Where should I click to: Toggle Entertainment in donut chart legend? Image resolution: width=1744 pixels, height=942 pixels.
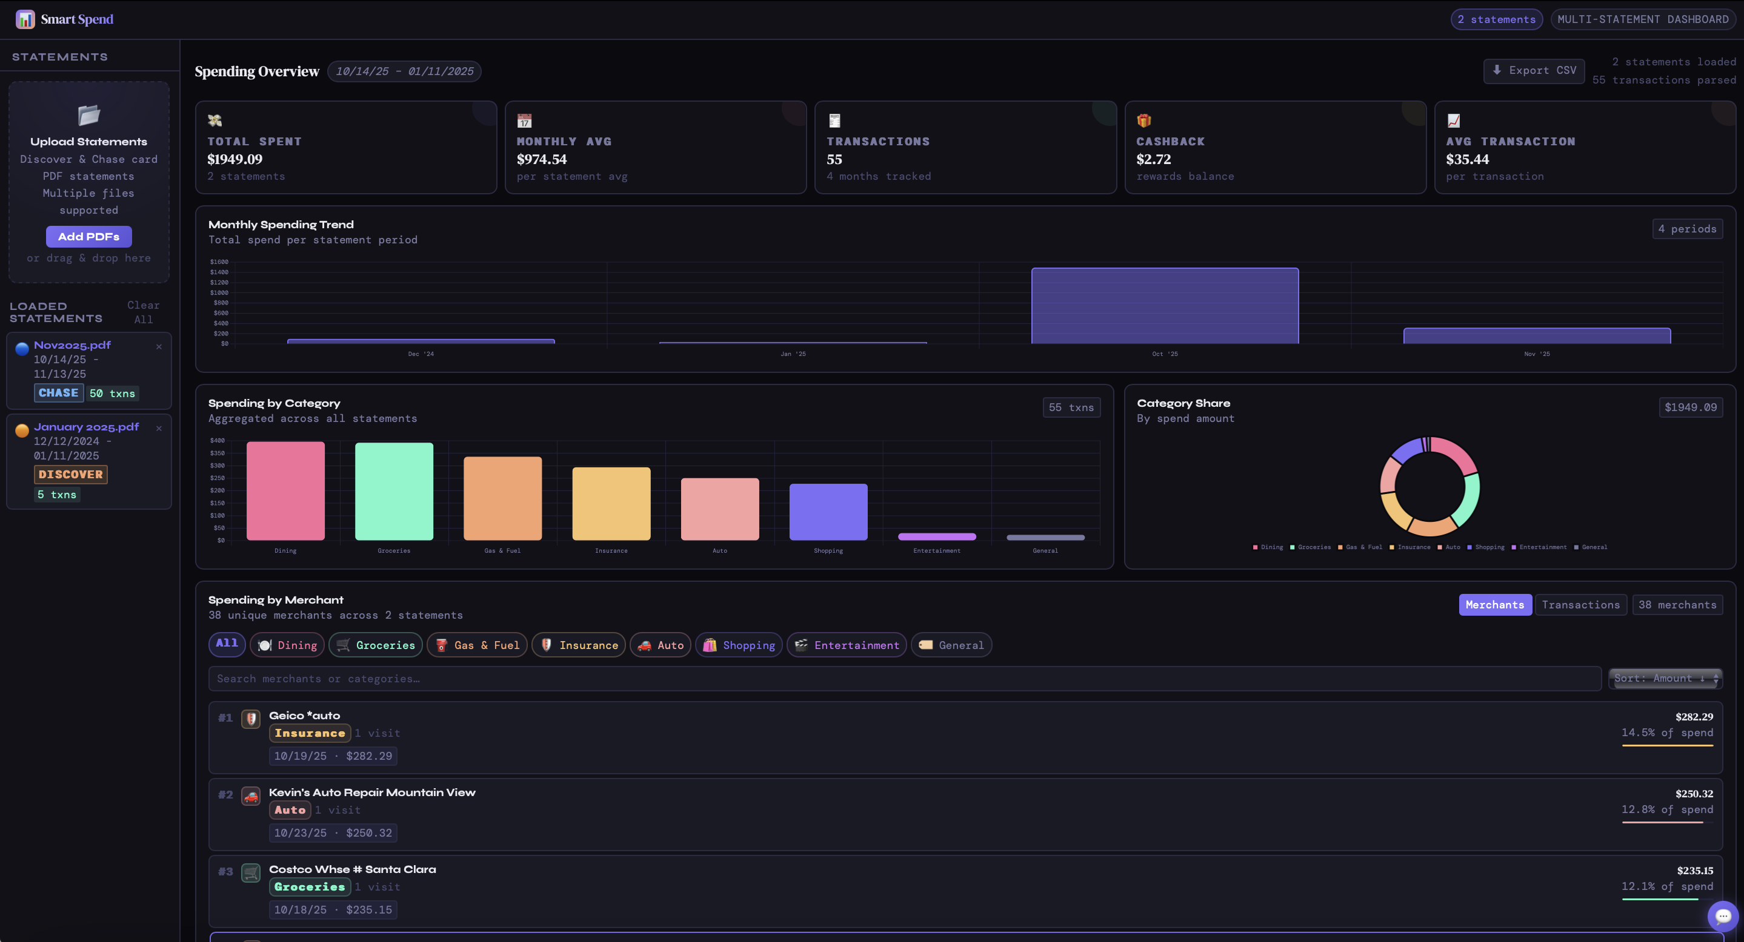point(1539,547)
